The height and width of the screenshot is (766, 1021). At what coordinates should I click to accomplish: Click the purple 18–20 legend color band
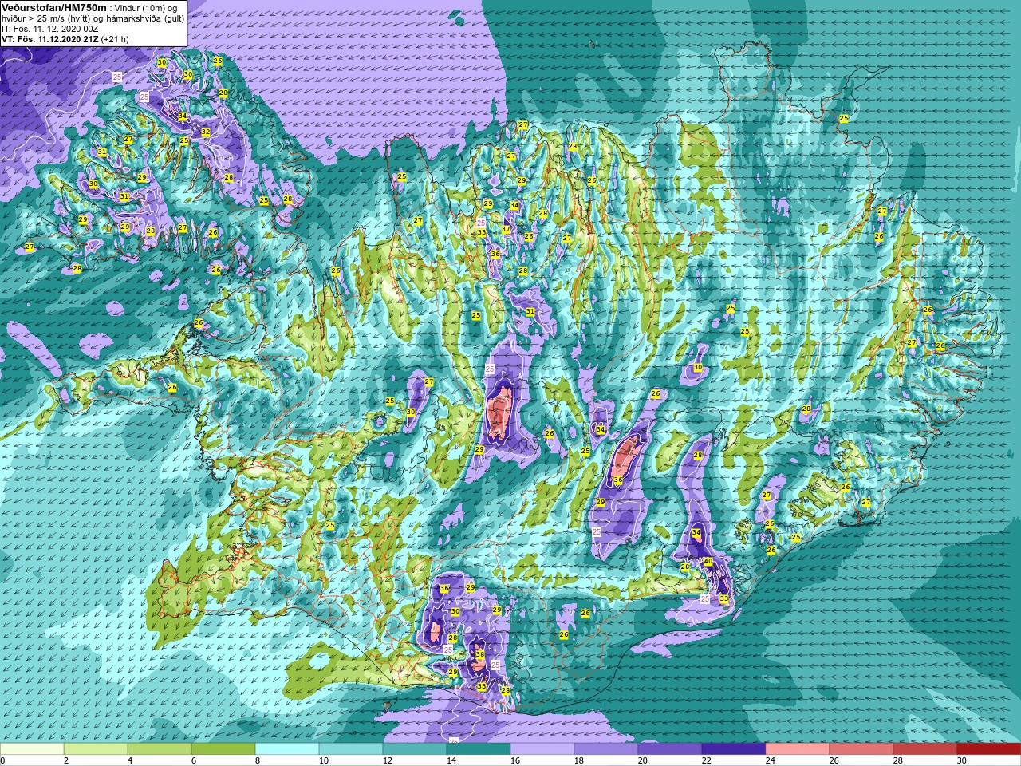coord(606,749)
